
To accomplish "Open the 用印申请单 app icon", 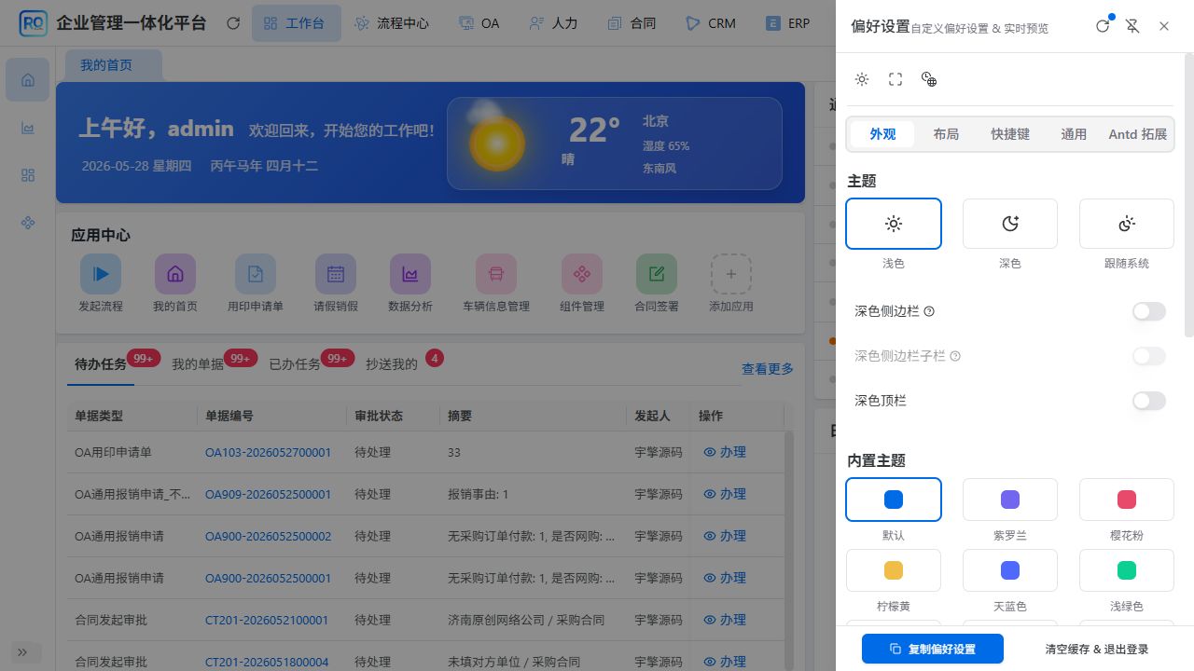I will pos(256,274).
